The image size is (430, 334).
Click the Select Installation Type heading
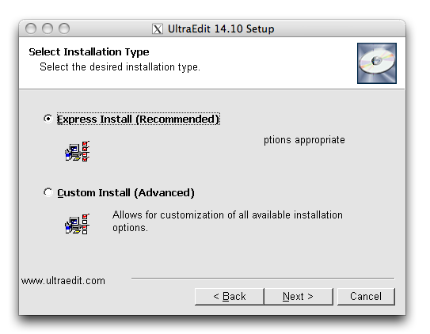[x=89, y=51]
